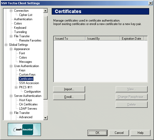Click the Enroll... button
This screenshot has height=140, width=154.
pyautogui.click(x=69, y=97)
